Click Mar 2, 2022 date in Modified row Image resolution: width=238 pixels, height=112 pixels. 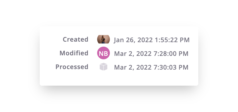click(x=133, y=54)
